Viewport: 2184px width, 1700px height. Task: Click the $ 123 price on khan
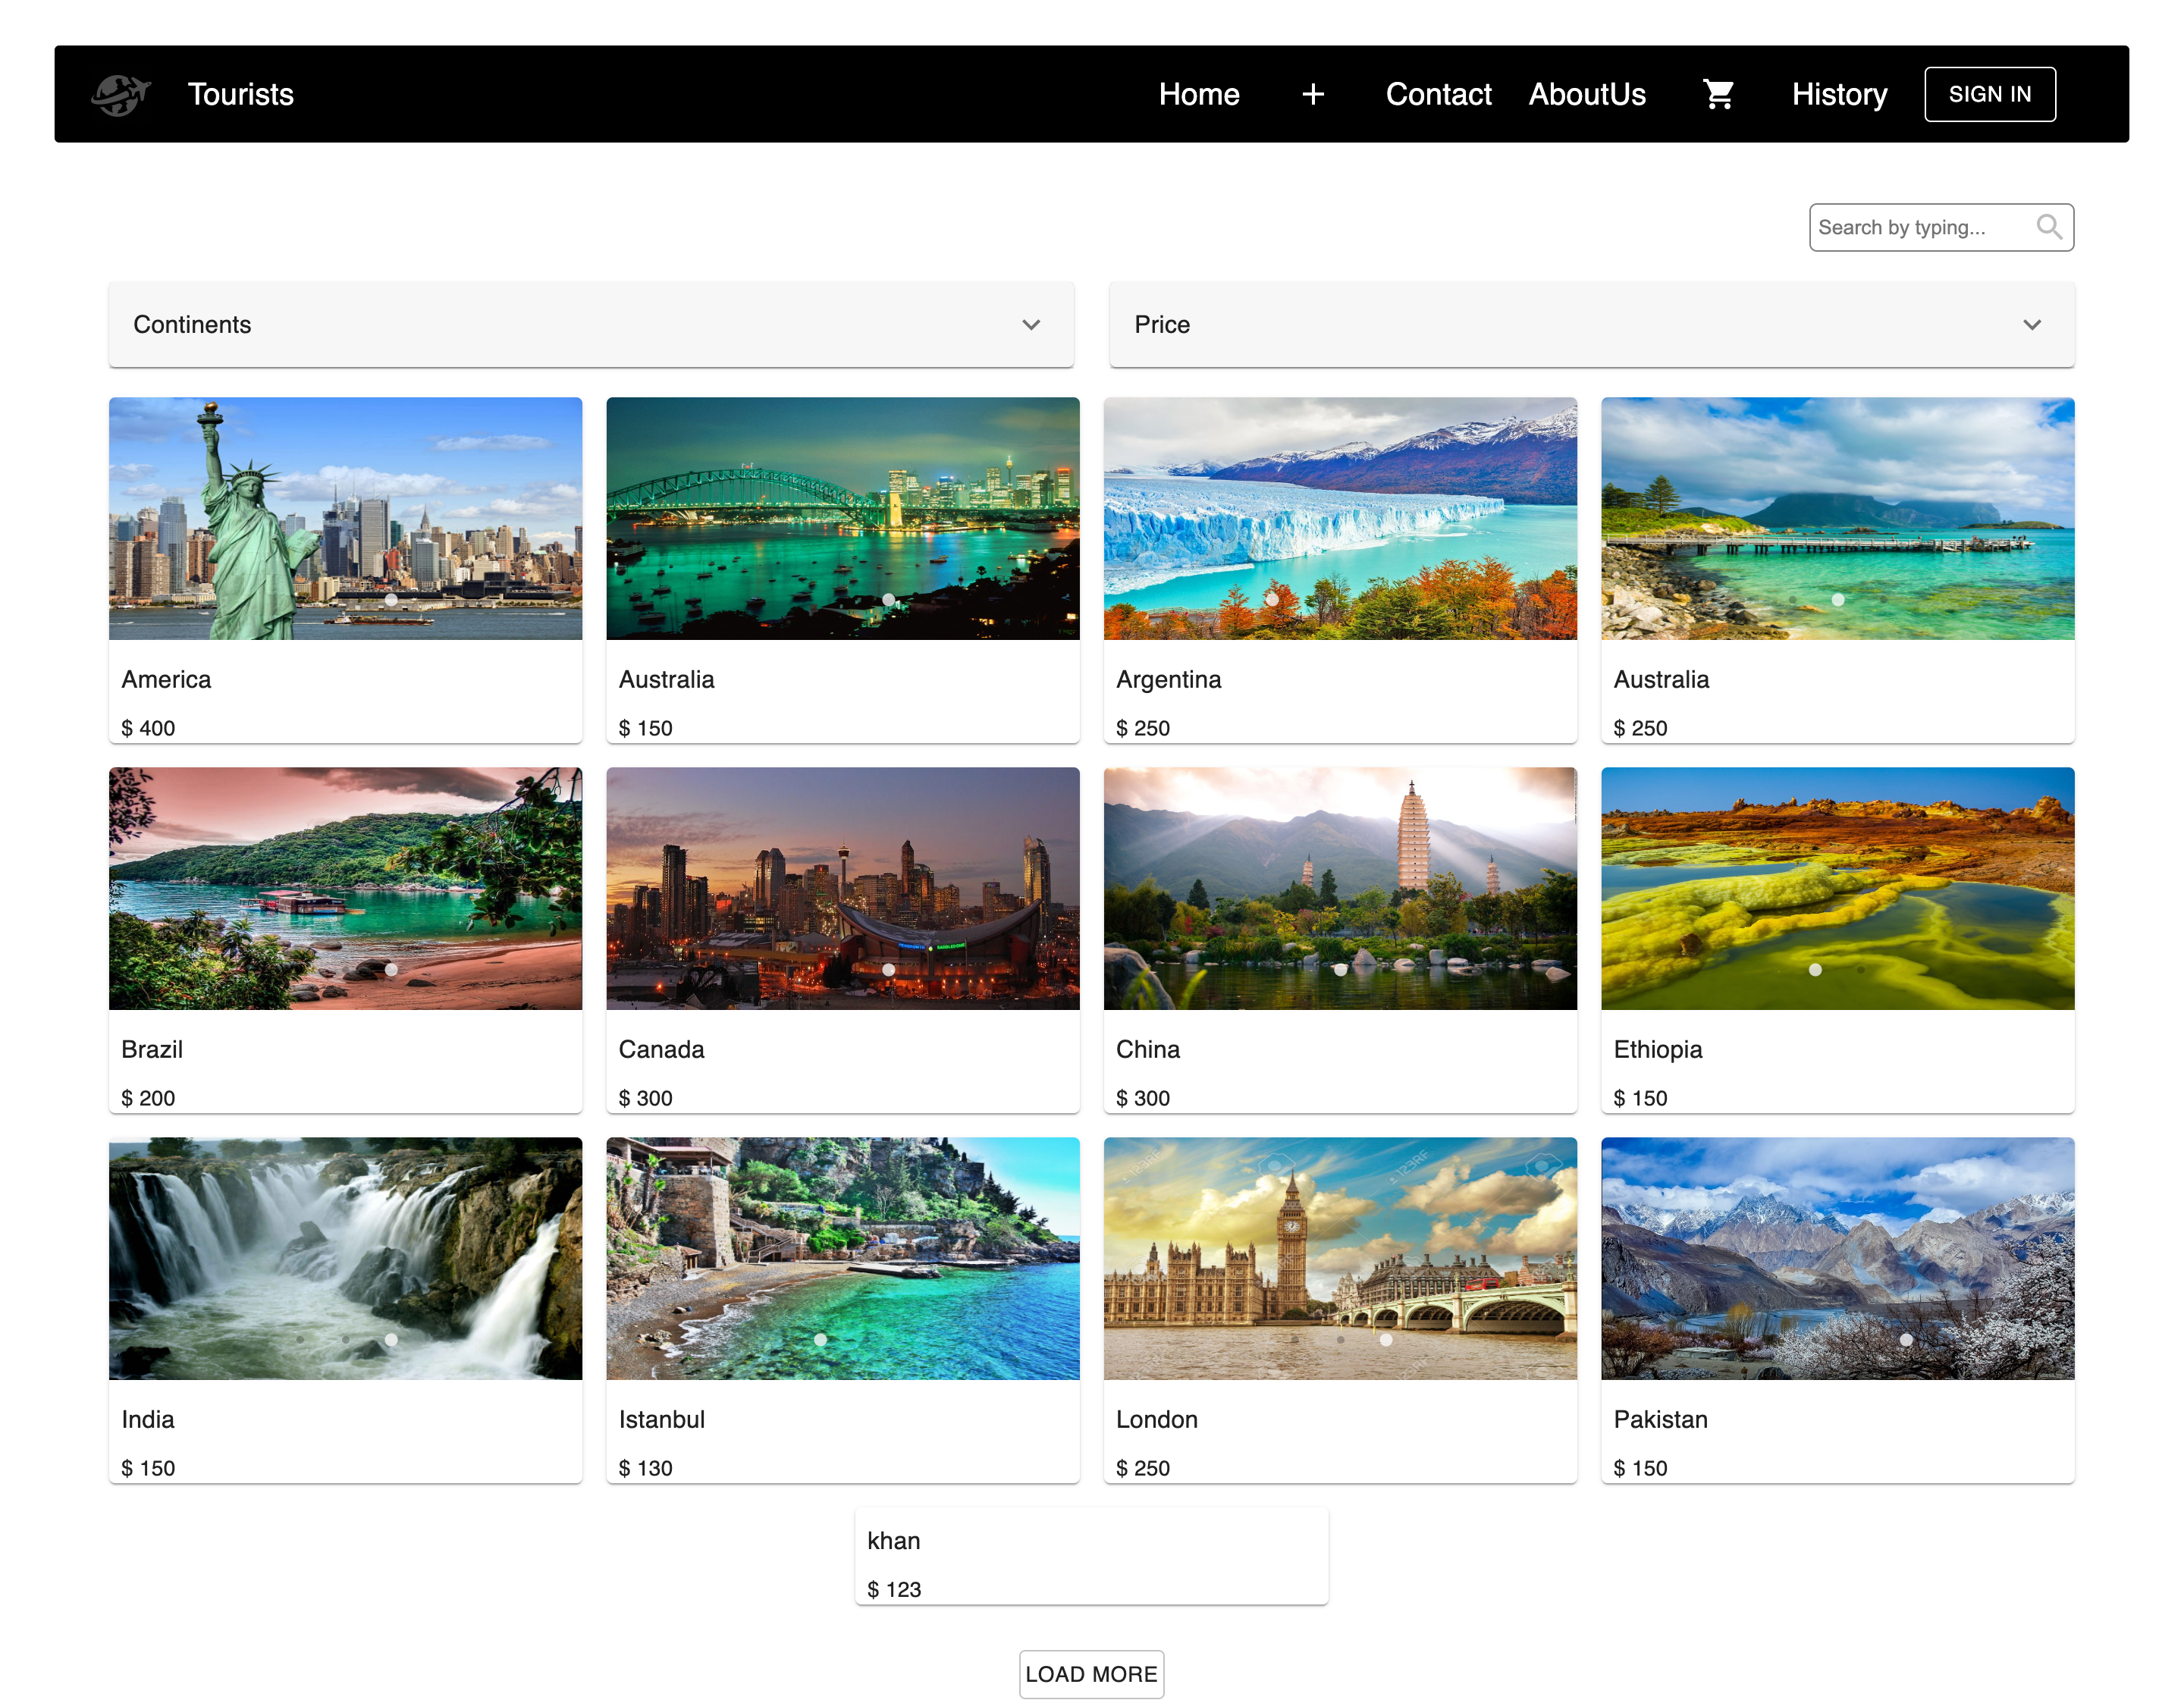894,1589
